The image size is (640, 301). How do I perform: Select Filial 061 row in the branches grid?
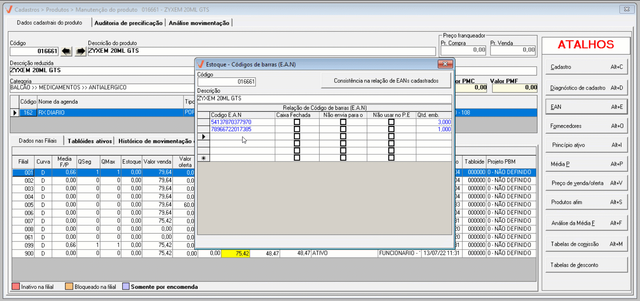click(103, 237)
